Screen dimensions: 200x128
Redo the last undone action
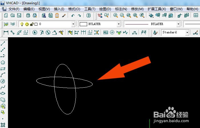click(x=79, y=16)
